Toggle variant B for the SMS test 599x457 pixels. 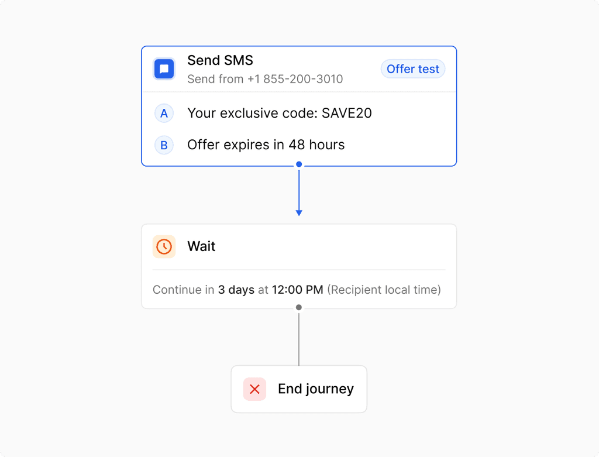pyautogui.click(x=164, y=145)
